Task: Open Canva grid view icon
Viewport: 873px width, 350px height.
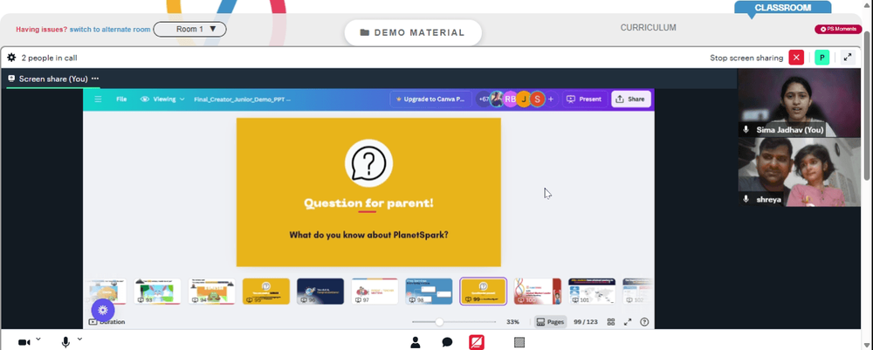Action: (x=611, y=321)
